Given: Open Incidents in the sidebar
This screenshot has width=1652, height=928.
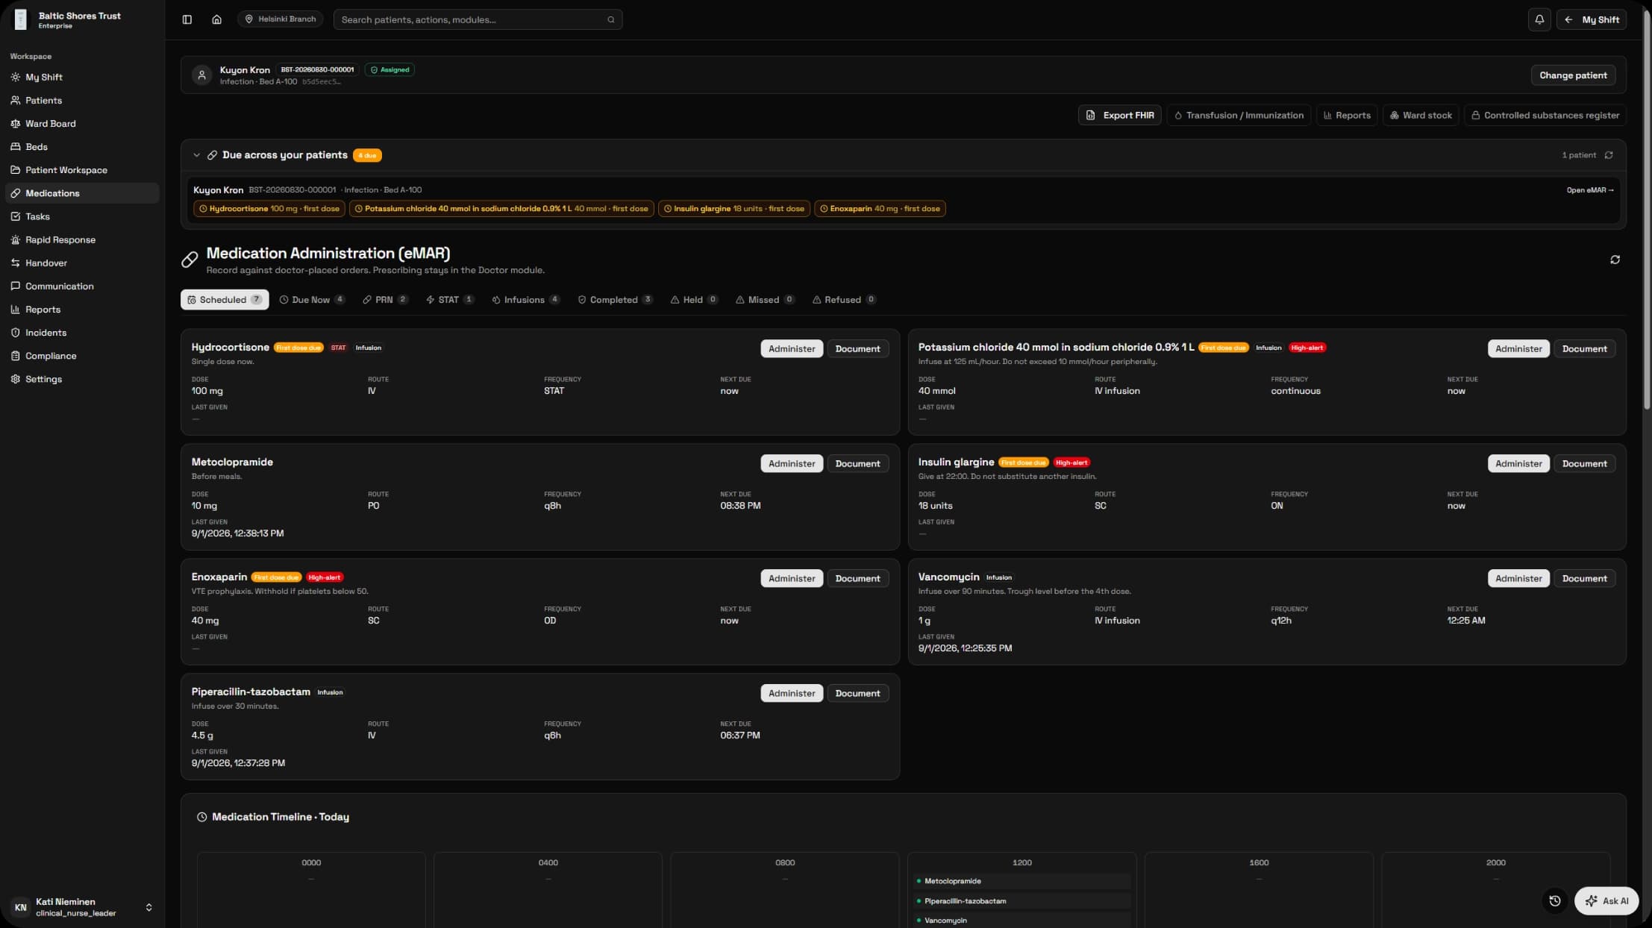Looking at the screenshot, I should [82, 332].
